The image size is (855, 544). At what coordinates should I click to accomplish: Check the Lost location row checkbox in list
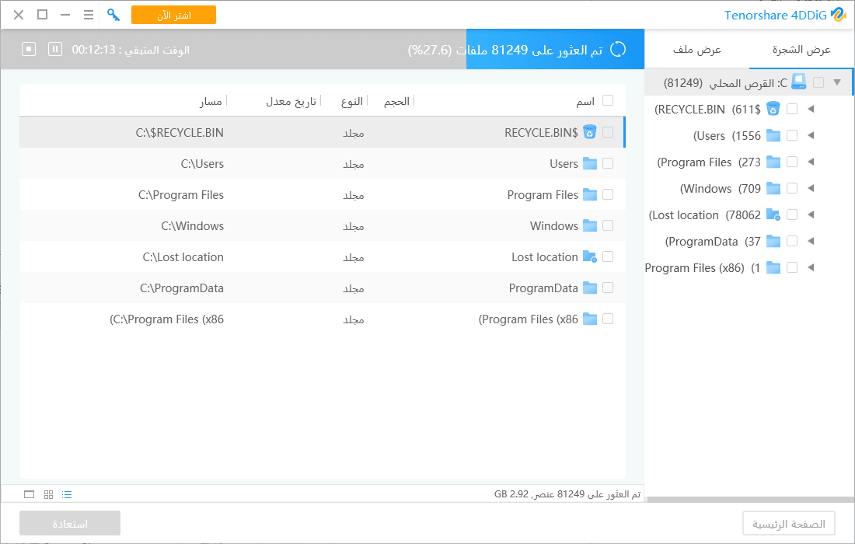(x=608, y=256)
